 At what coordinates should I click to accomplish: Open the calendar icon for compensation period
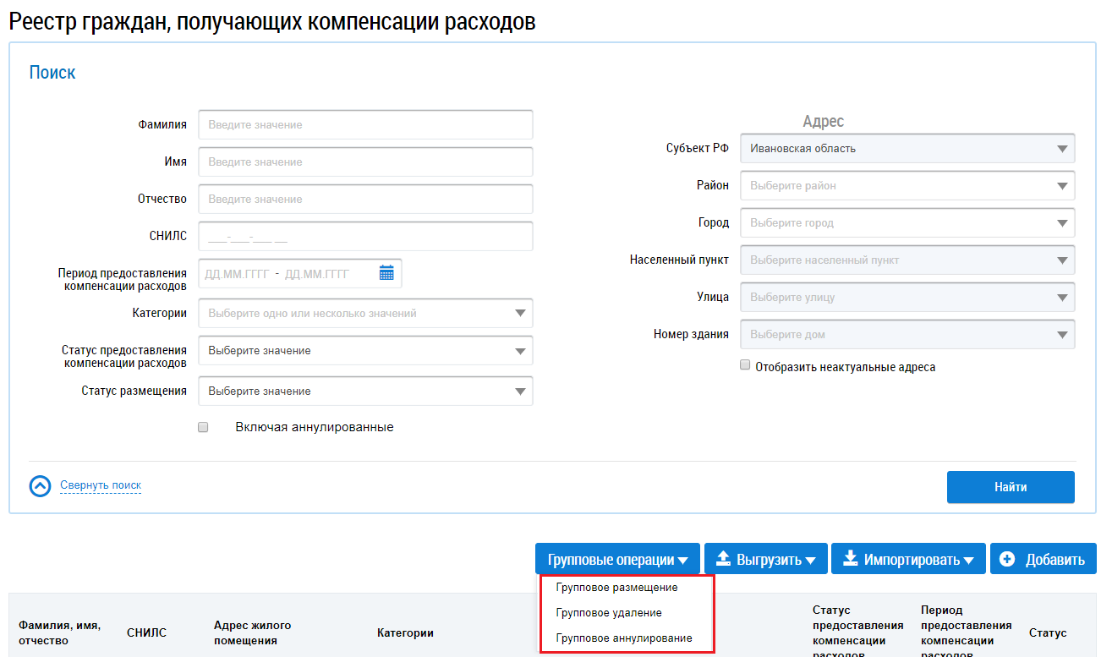[x=386, y=273]
